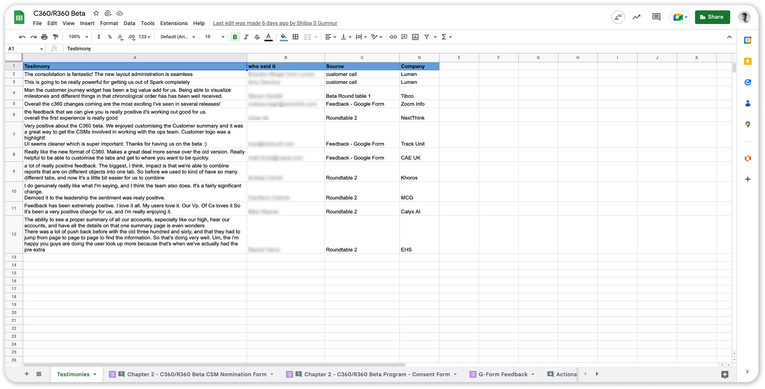Viewport: 765px width, 389px height.
Task: Decrease decimal places icon
Action: 120,37
